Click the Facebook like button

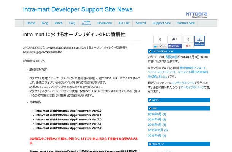(175, 46)
